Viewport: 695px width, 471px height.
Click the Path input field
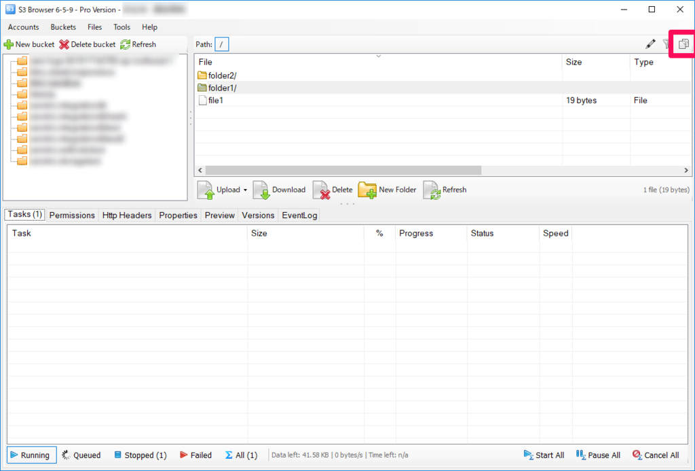click(222, 44)
